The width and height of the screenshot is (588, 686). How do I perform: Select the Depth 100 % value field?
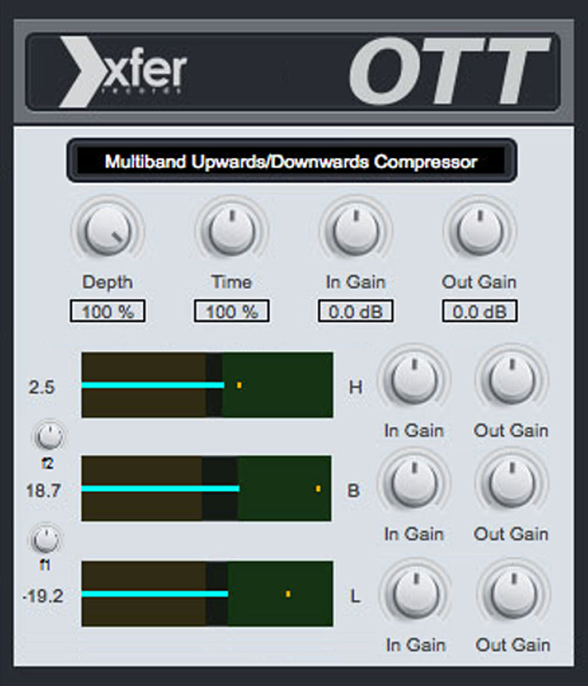tap(107, 312)
